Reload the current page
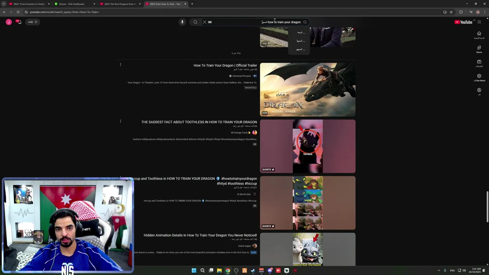489x275 pixels. pyautogui.click(x=18, y=12)
